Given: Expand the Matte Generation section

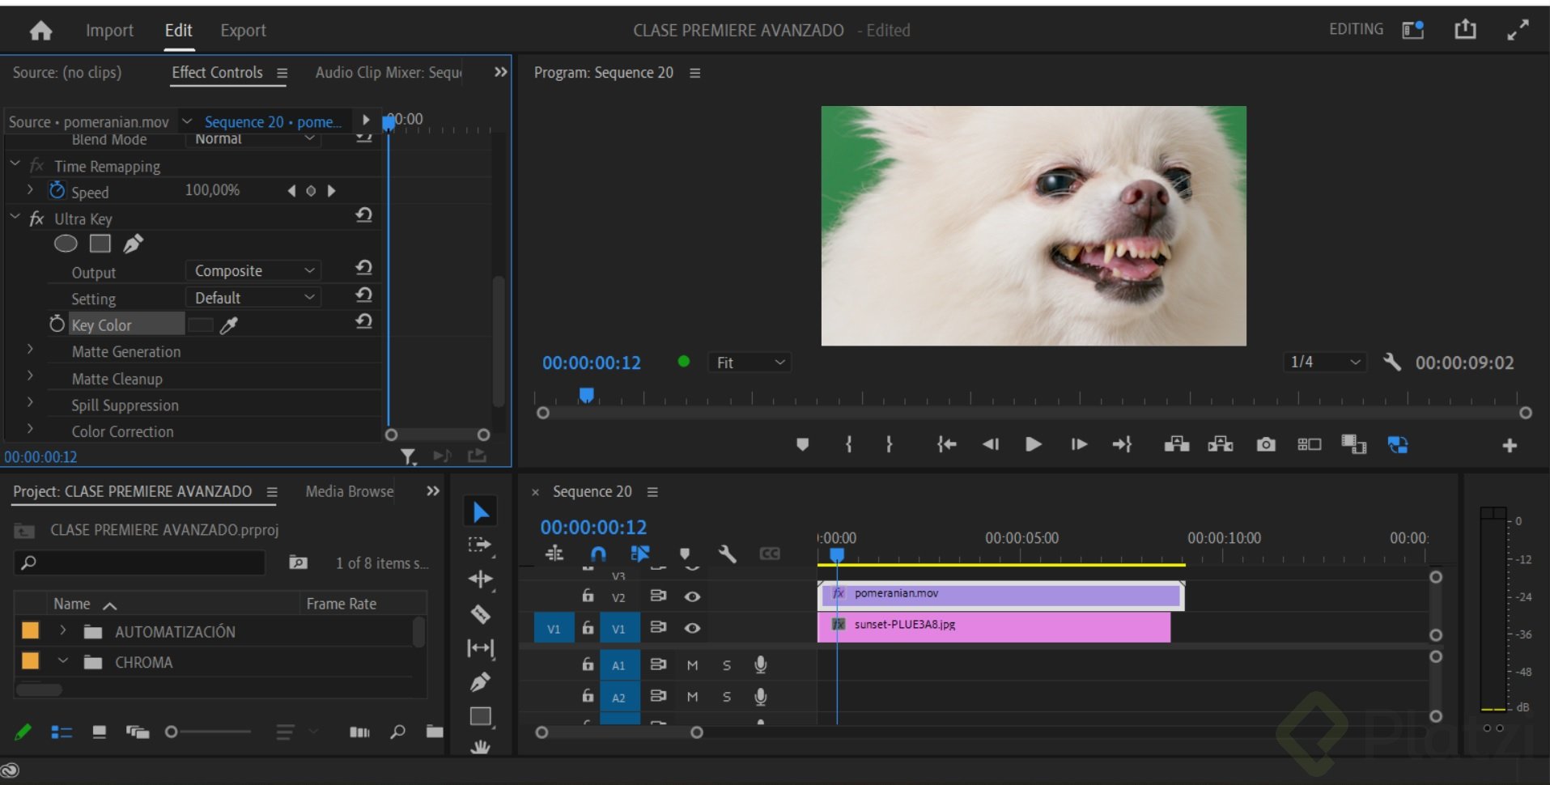Looking at the screenshot, I should coord(30,351).
